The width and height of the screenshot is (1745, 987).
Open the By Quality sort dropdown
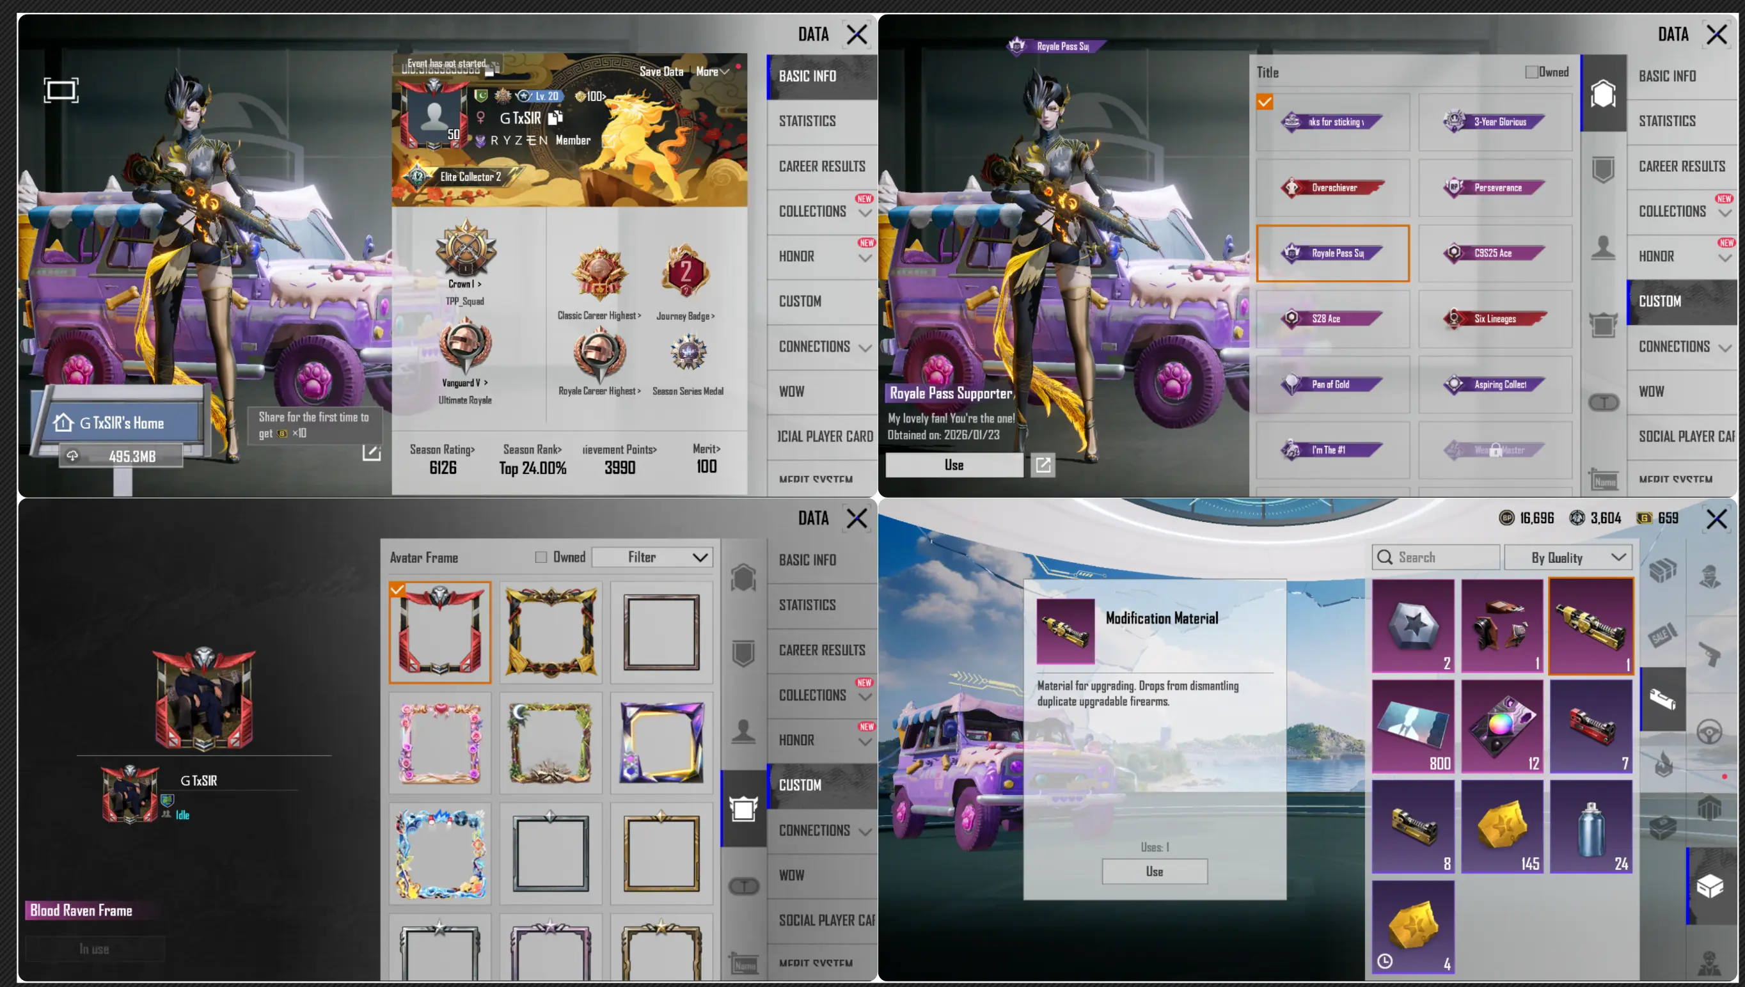point(1568,557)
